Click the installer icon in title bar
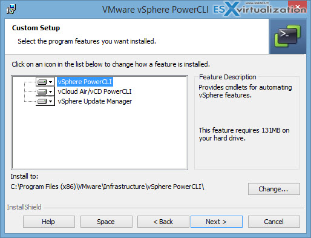This screenshot has width=311, height=238. (x=11, y=9)
